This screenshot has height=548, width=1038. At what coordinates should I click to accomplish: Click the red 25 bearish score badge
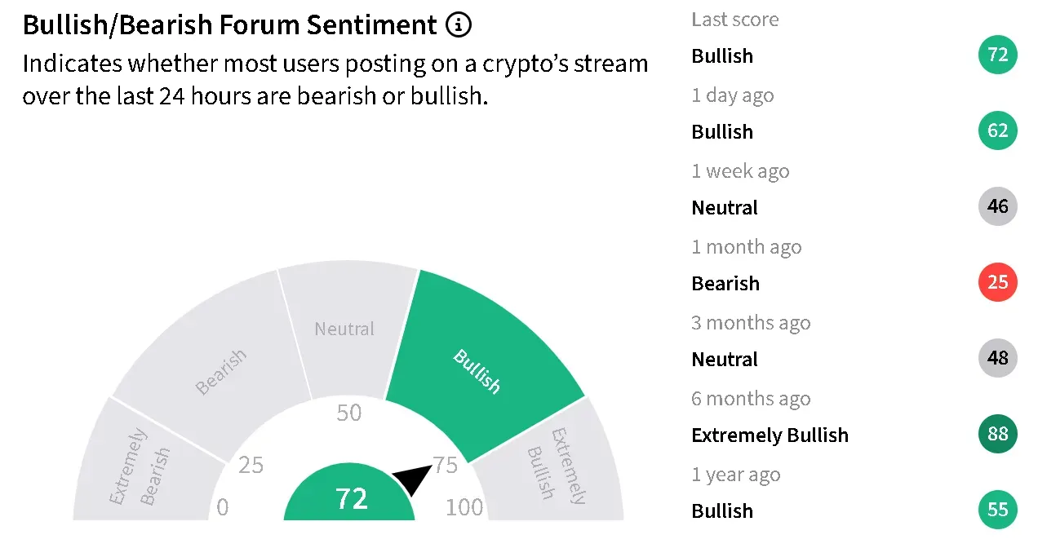coord(998,283)
